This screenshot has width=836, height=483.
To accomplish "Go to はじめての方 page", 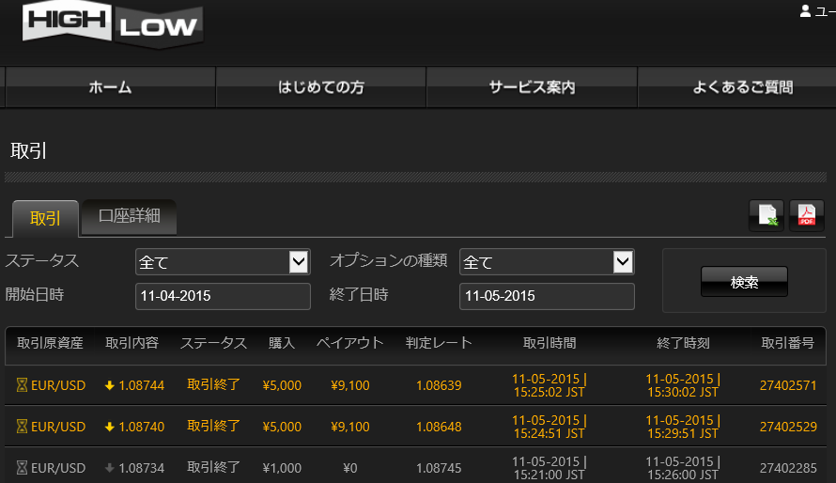I will [x=320, y=87].
